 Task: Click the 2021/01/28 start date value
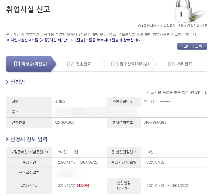point(155,186)
